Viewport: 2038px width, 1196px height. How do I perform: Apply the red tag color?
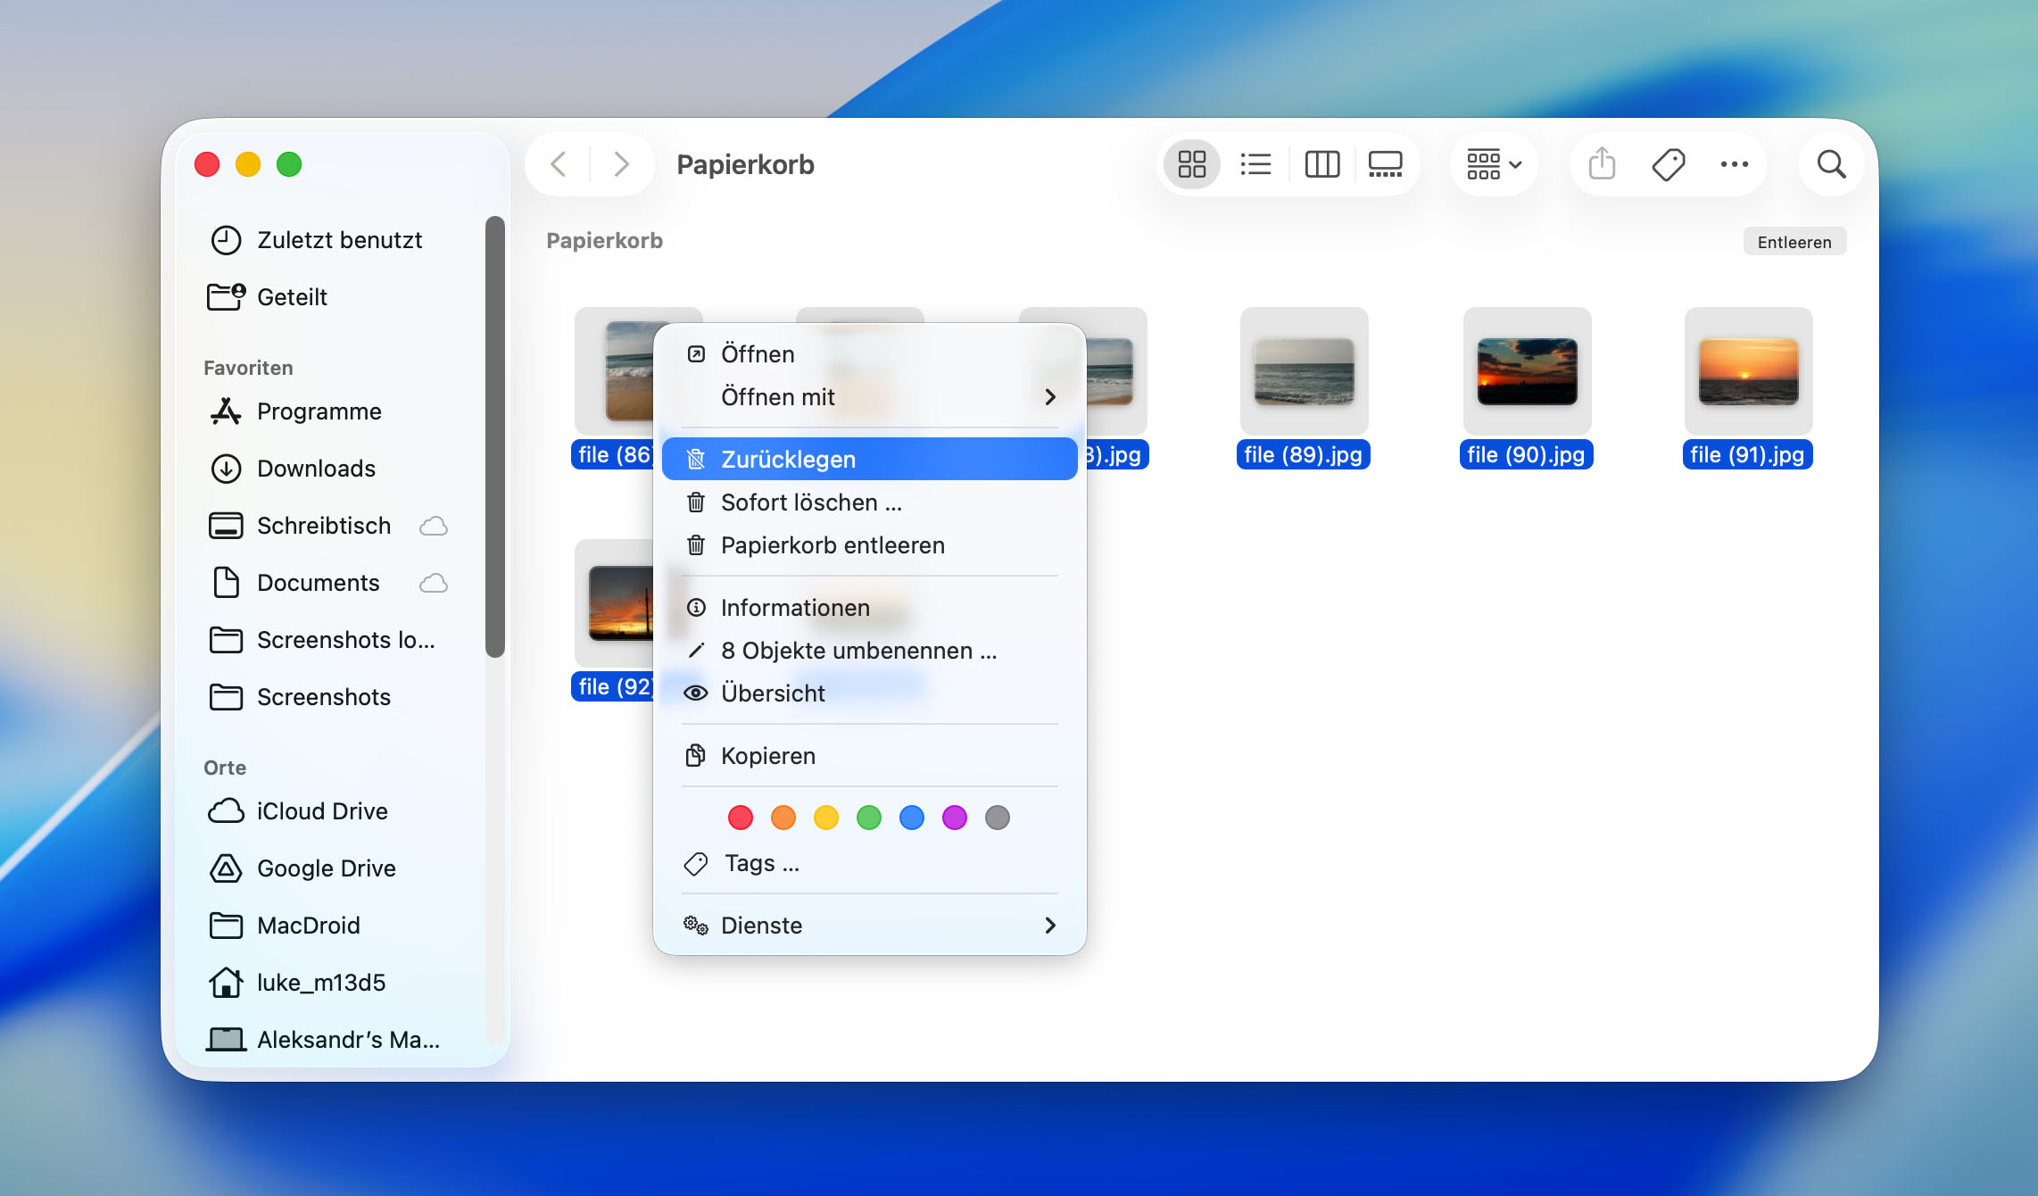click(741, 818)
